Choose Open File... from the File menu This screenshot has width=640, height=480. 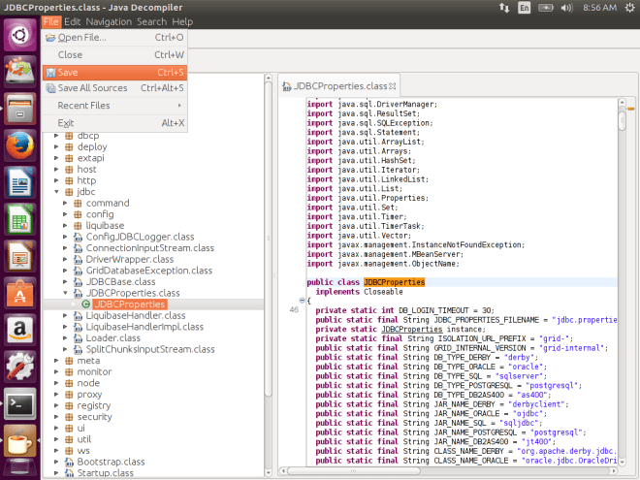point(81,38)
